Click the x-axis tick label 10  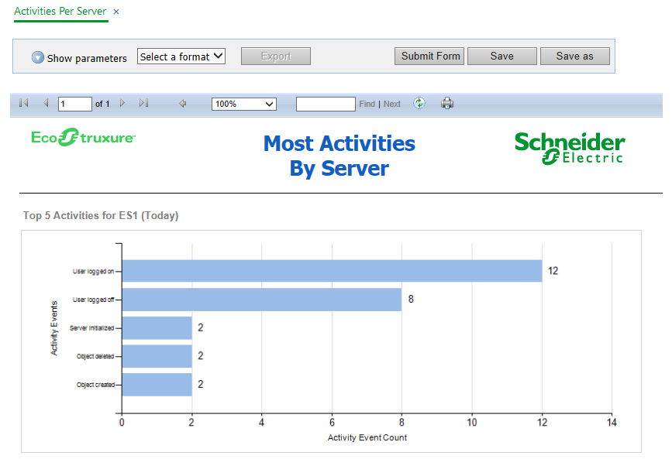point(472,423)
